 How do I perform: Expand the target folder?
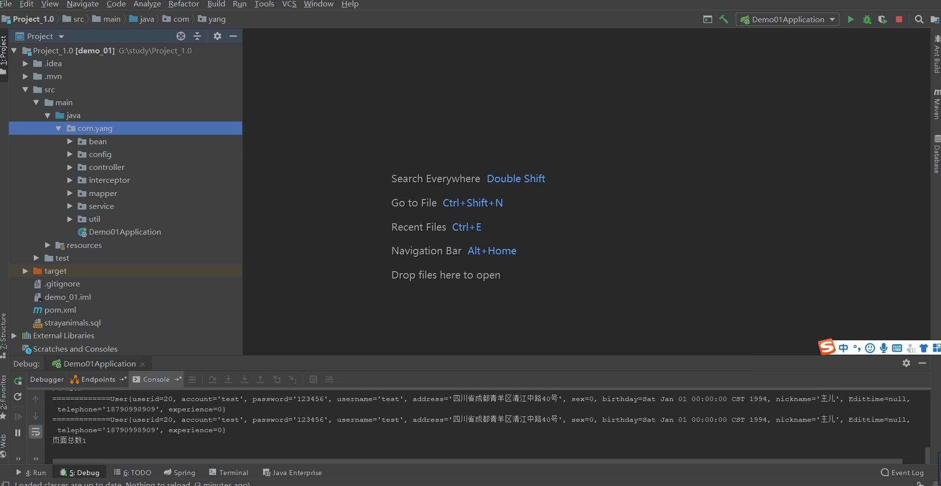[x=25, y=271]
